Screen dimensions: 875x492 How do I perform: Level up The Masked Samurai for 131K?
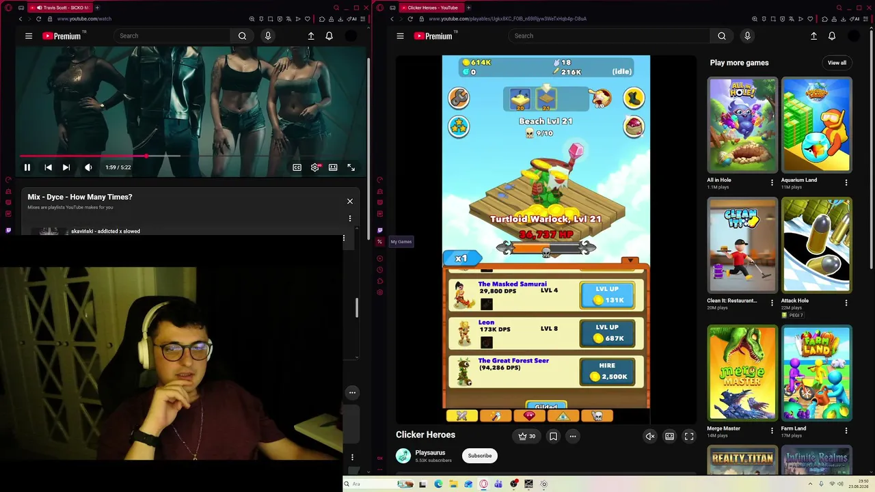point(607,295)
